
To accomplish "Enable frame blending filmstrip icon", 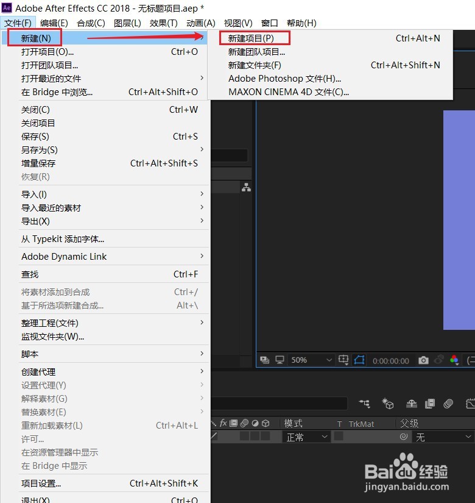I will coord(430,403).
